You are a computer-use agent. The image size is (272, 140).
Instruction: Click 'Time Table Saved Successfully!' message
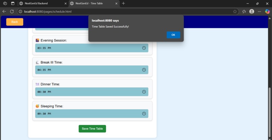[x=110, y=27]
